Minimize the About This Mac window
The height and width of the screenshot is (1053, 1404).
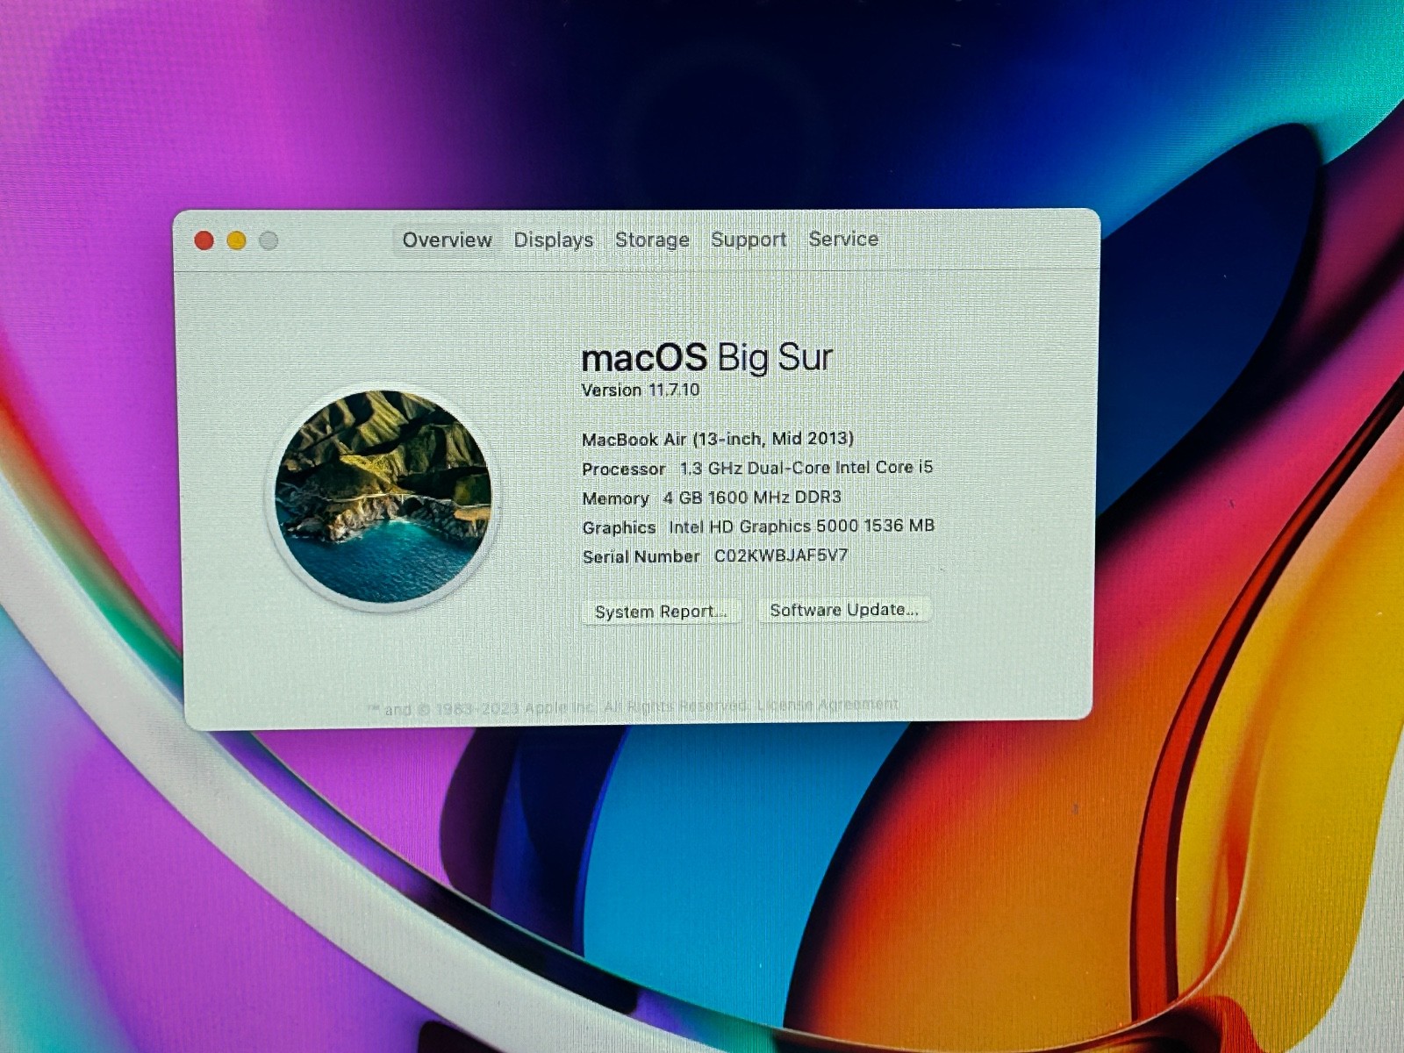[237, 240]
